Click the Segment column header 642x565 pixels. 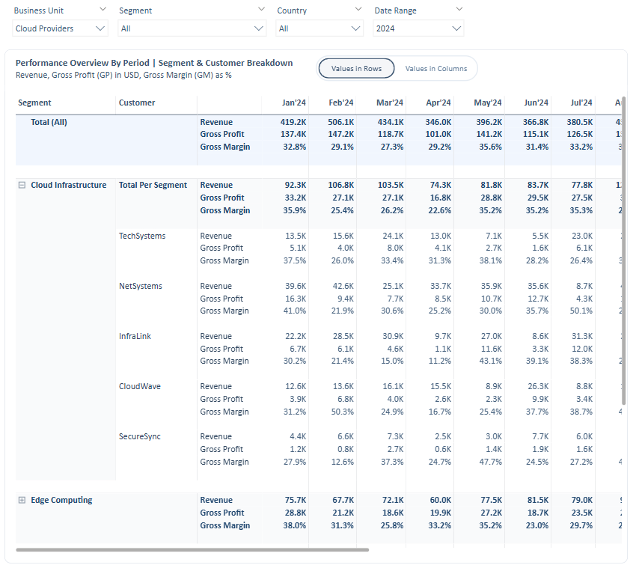pyautogui.click(x=34, y=103)
